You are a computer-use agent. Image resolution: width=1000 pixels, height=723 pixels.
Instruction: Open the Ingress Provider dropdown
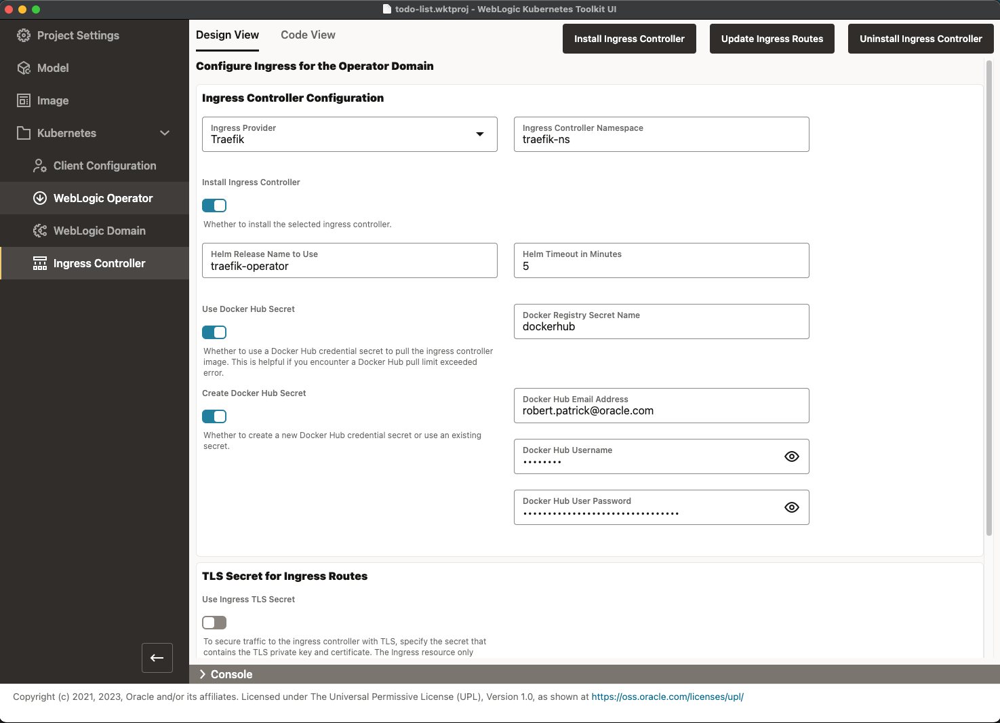click(x=481, y=134)
